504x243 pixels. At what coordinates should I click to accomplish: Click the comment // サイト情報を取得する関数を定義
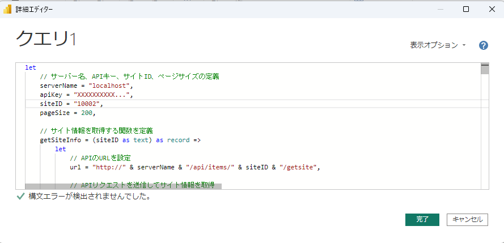point(96,131)
